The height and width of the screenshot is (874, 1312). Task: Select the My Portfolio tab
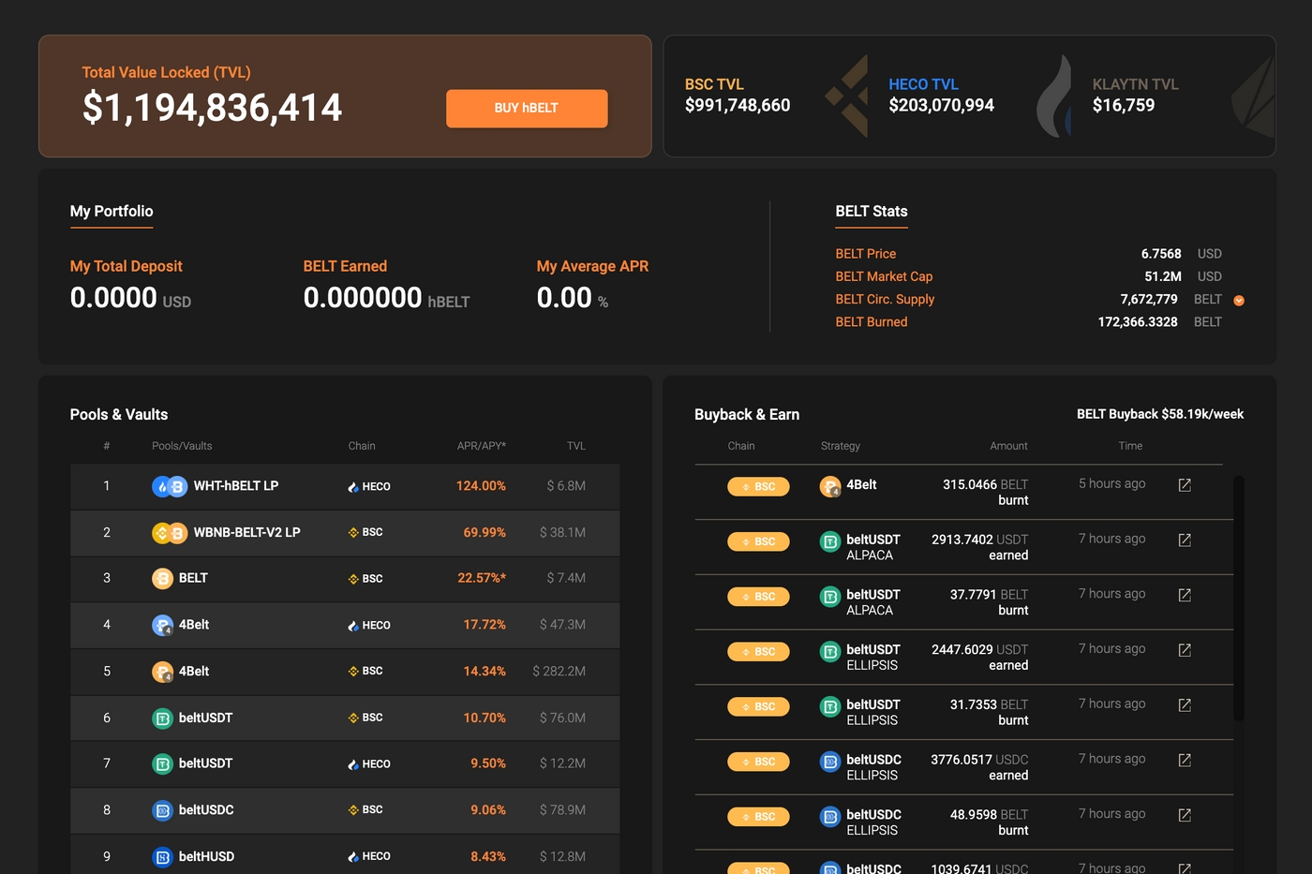tap(112, 212)
